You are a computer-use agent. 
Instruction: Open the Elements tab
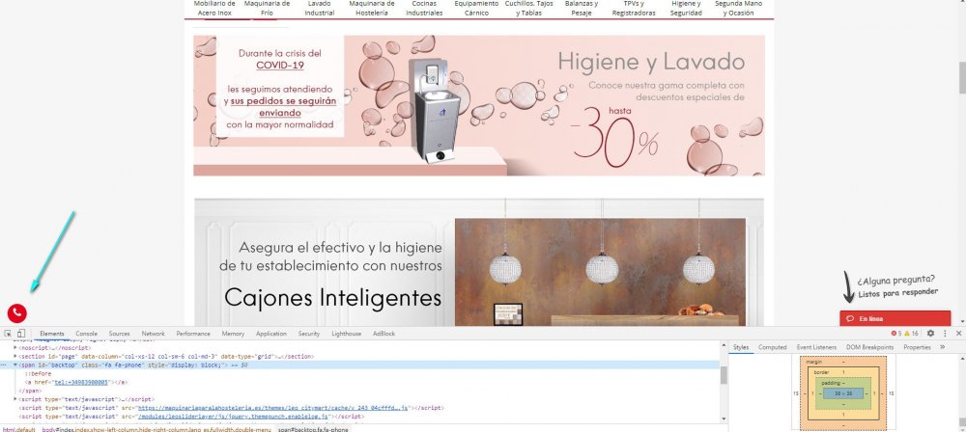coord(52,334)
